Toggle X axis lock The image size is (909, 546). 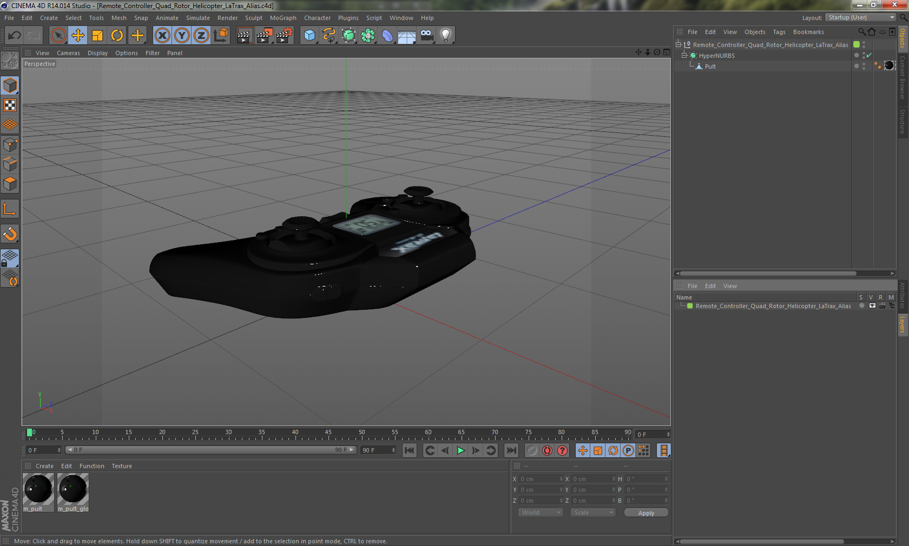click(162, 36)
